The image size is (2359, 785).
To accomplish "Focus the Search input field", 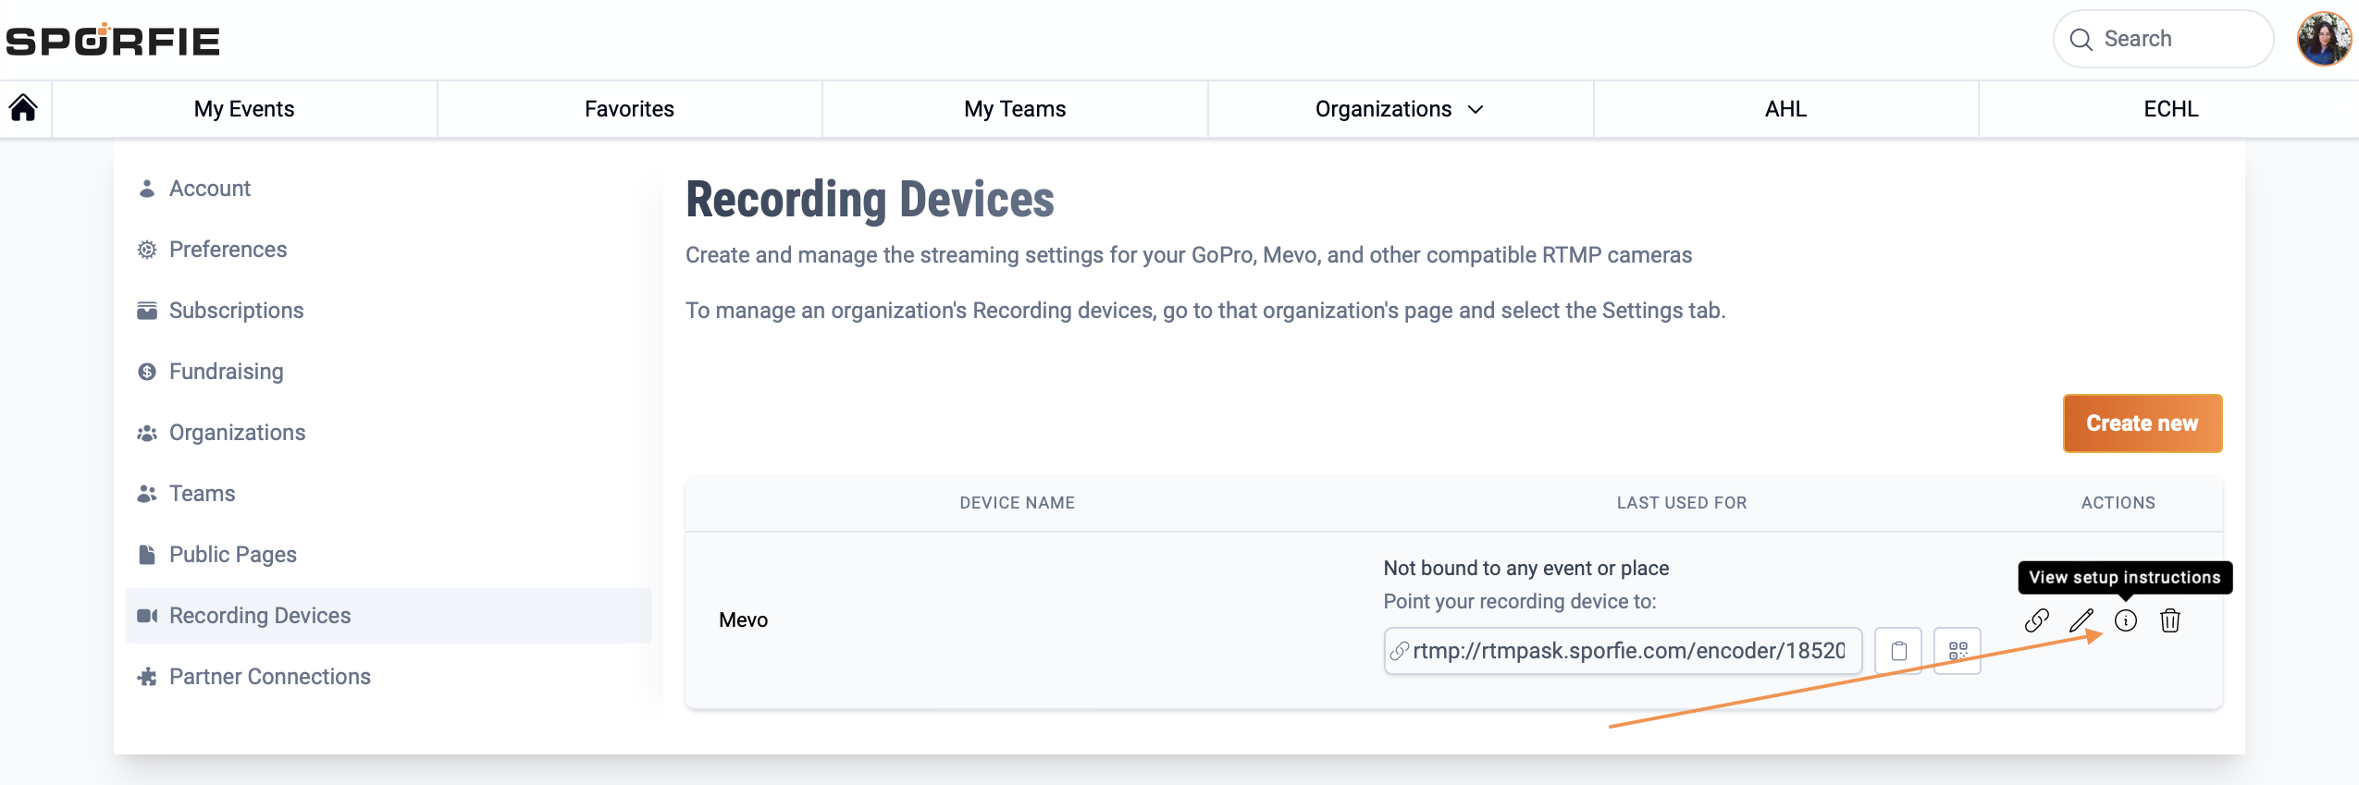I will coord(2163,39).
